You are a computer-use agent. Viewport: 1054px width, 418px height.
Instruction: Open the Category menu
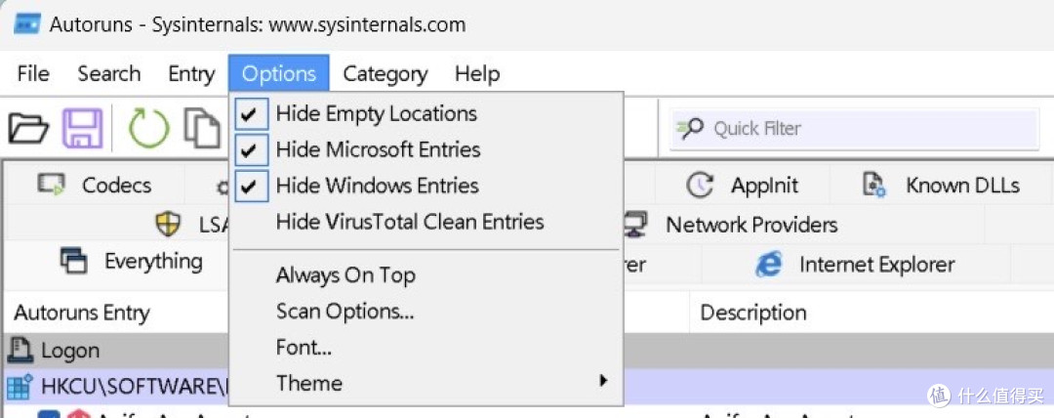point(385,73)
